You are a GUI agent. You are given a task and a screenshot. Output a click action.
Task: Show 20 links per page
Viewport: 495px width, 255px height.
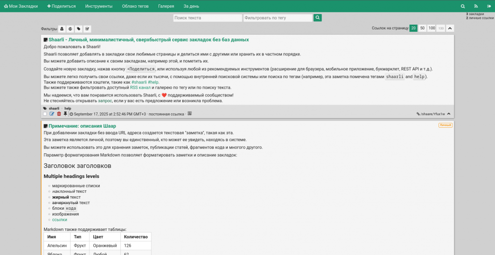[x=413, y=28]
